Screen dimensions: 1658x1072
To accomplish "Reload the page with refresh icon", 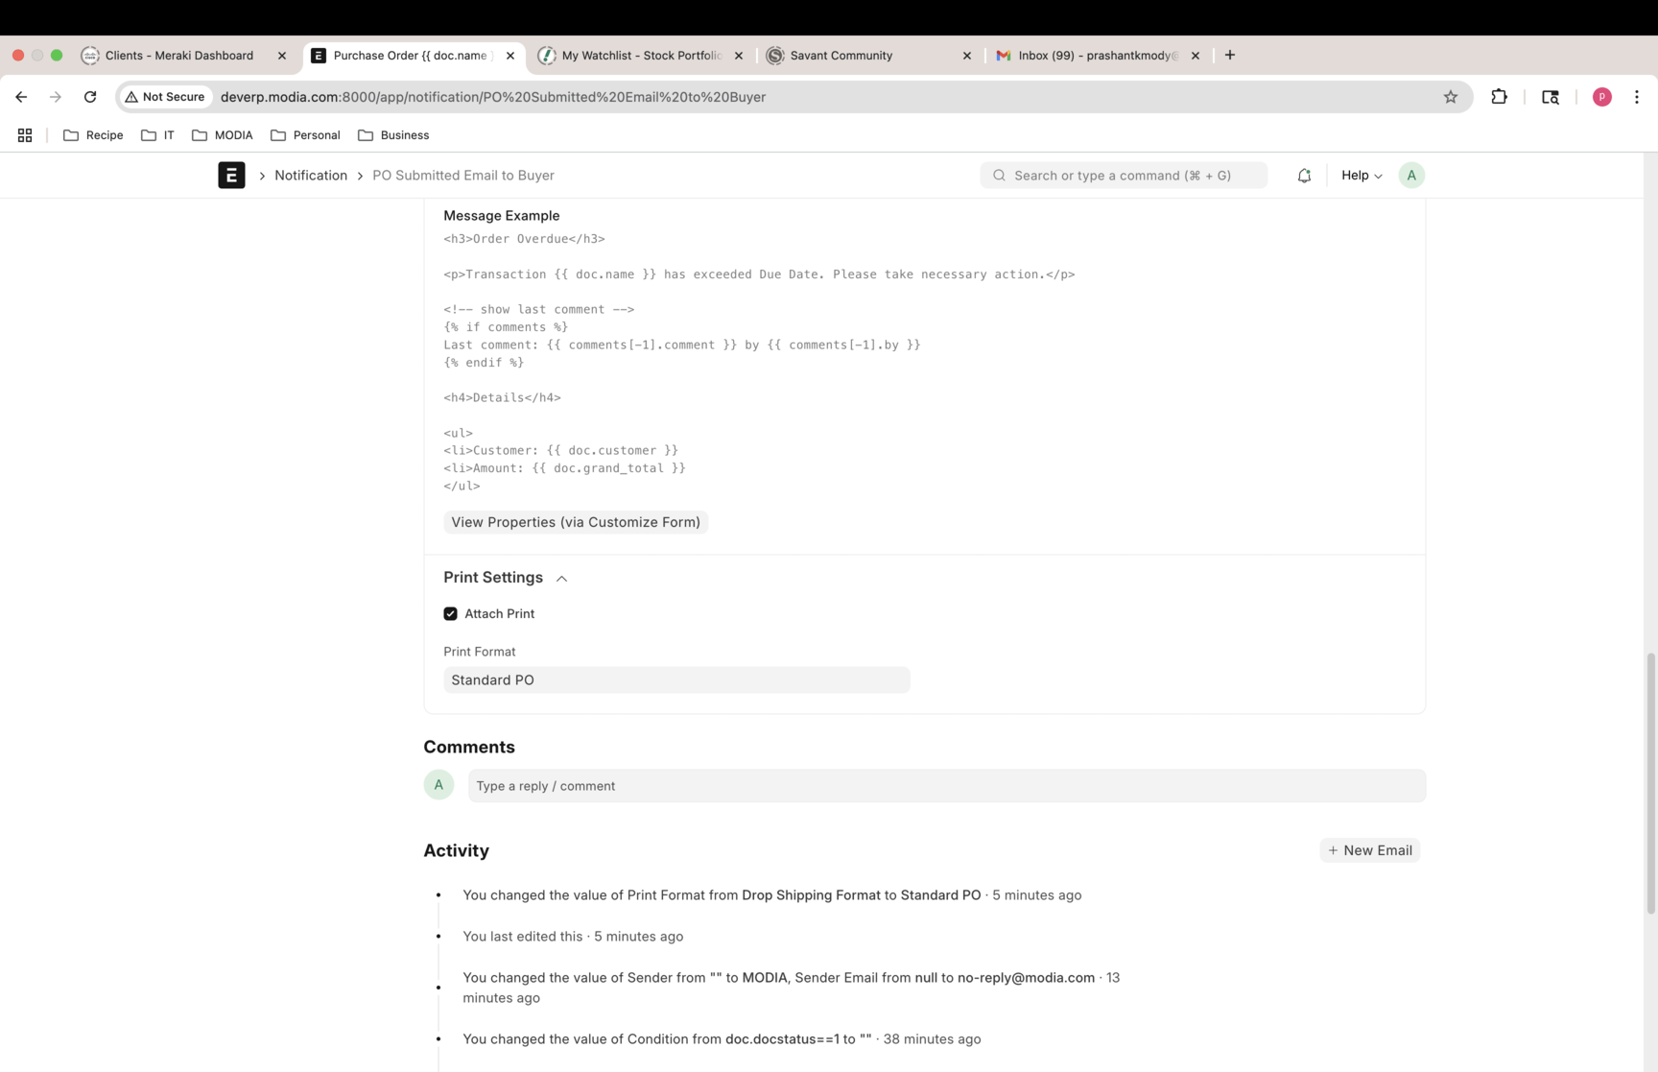I will tap(90, 97).
